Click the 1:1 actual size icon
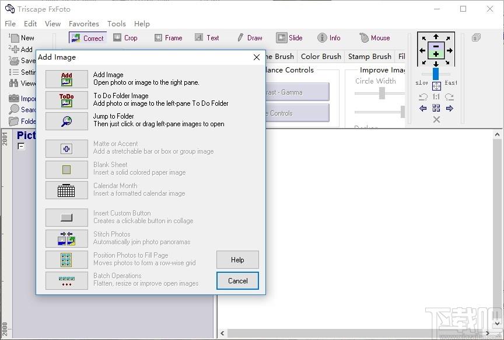This screenshot has height=340, width=504. point(436,96)
